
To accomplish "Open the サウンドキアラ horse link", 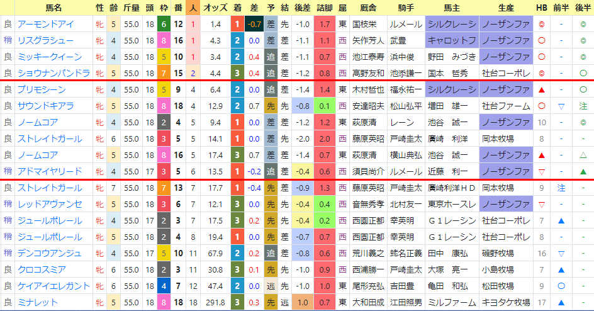I will tap(45, 106).
